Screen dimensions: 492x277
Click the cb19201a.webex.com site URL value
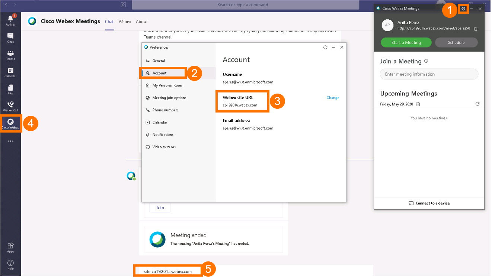[x=240, y=105]
